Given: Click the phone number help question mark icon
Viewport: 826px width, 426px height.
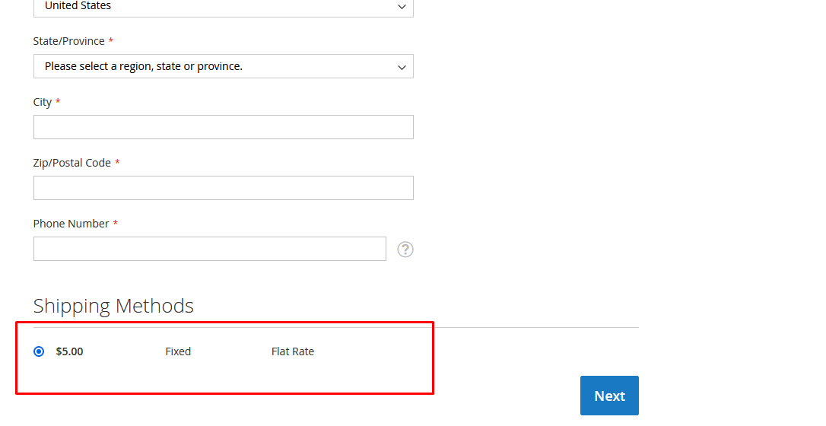Looking at the screenshot, I should click(x=405, y=250).
